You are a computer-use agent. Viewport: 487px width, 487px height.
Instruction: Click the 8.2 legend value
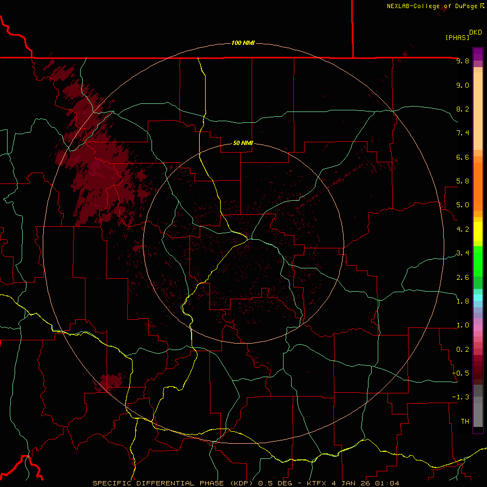463,109
